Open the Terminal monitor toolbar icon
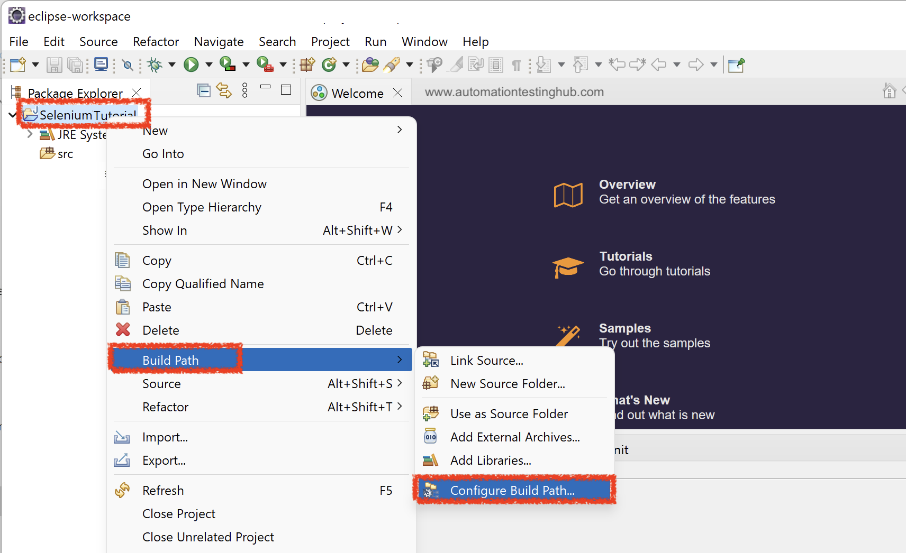906x553 pixels. [101, 64]
